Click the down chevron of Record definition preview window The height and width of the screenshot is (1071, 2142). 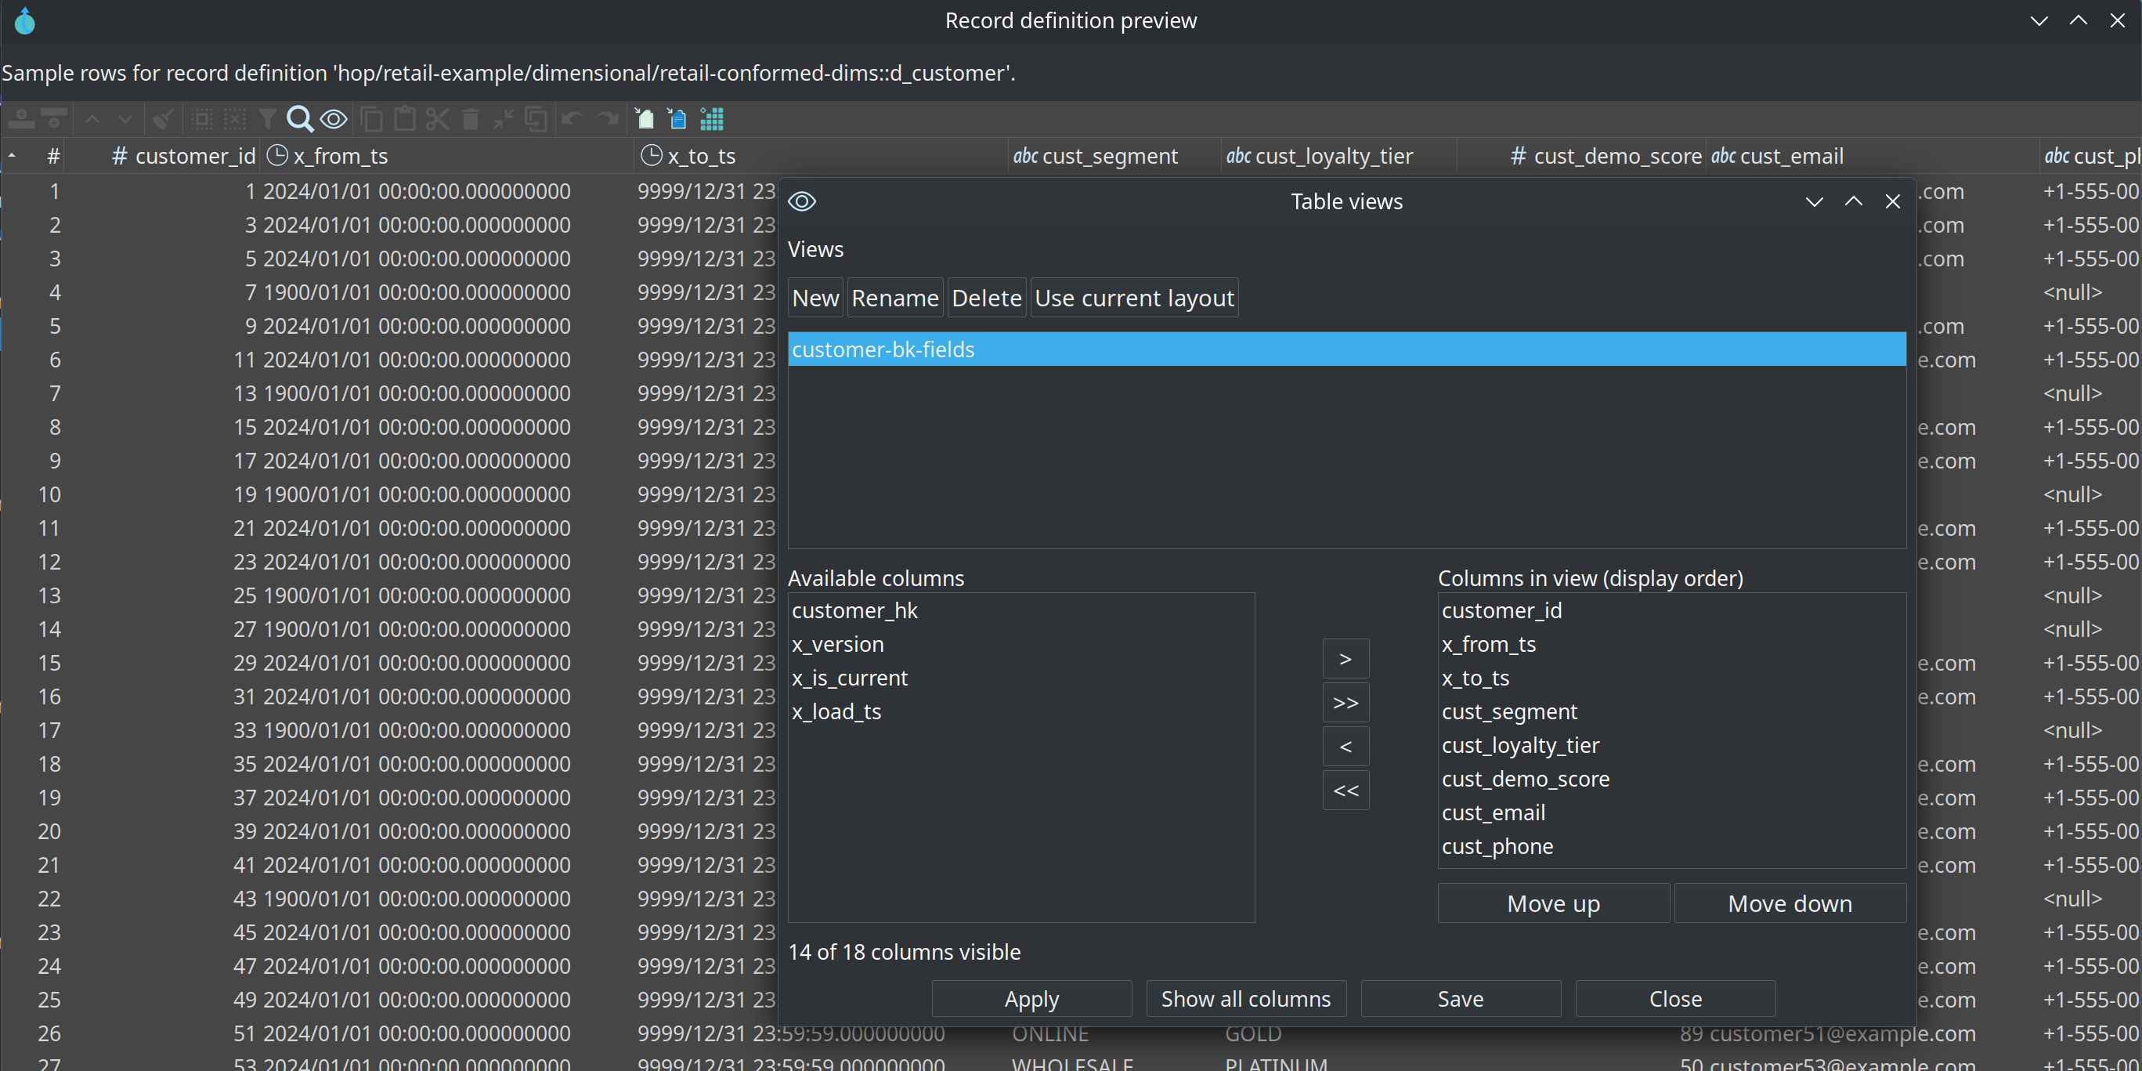point(2039,21)
